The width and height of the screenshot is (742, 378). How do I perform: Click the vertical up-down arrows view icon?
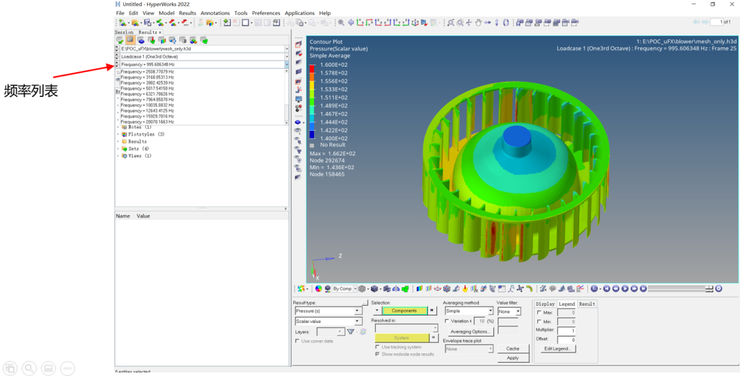[497, 22]
